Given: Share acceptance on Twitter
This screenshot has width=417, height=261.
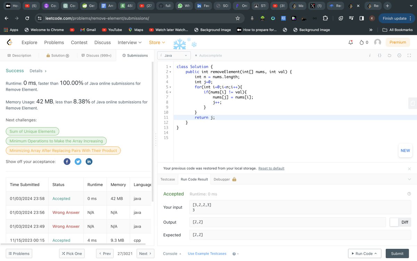Looking at the screenshot, I should [78, 161].
